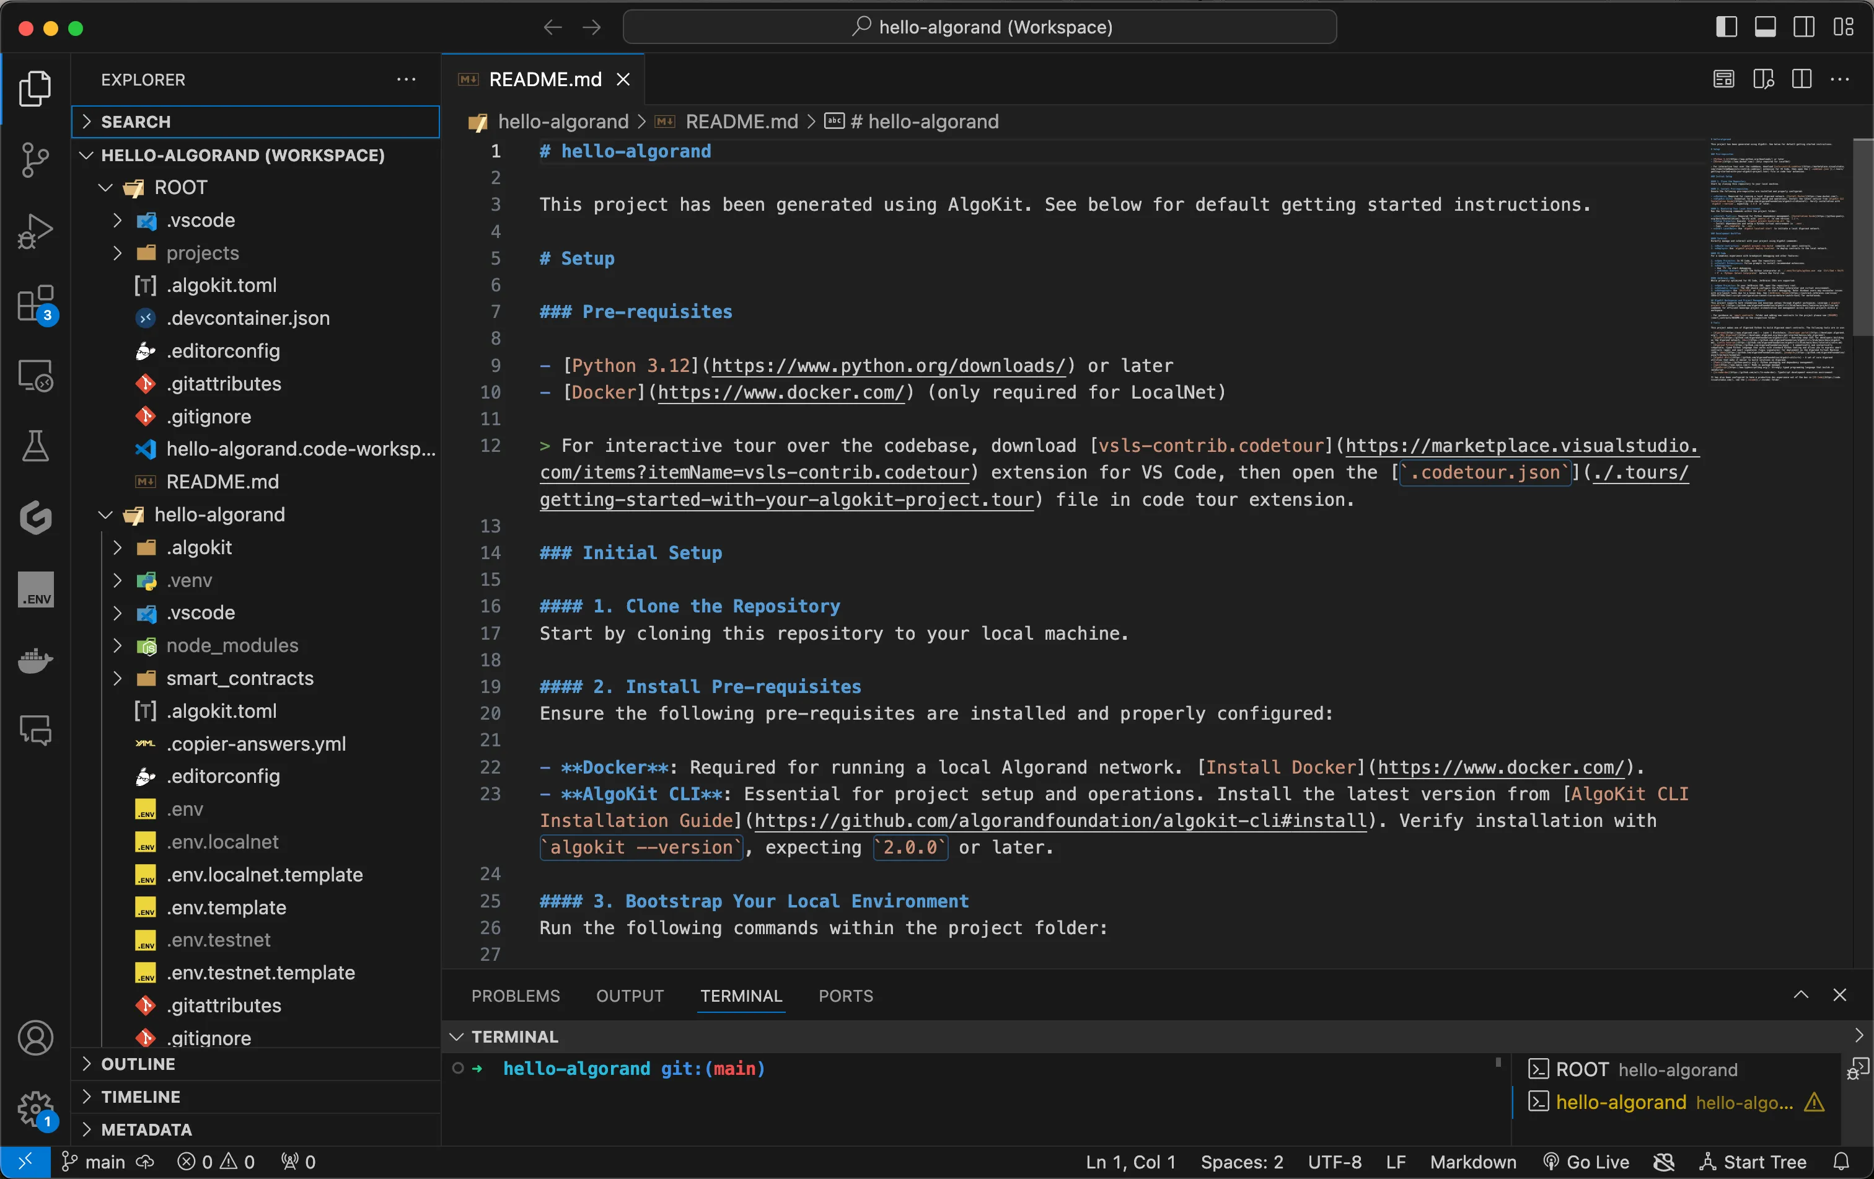Expand the METADATA section

point(255,1129)
